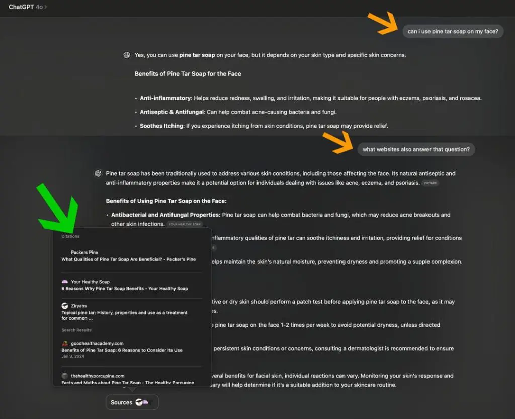Image resolution: width=515 pixels, height=419 pixels.
Task: Open the ChatGPT 4o model selector
Action: pos(28,7)
